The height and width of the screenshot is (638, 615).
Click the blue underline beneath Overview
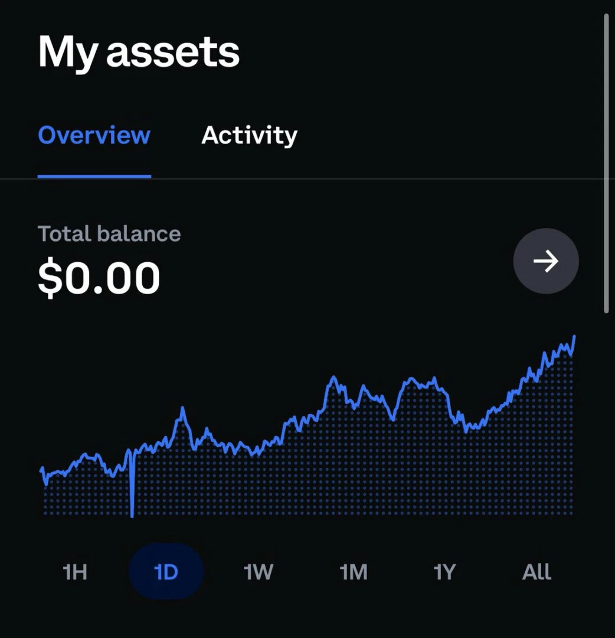pyautogui.click(x=94, y=176)
